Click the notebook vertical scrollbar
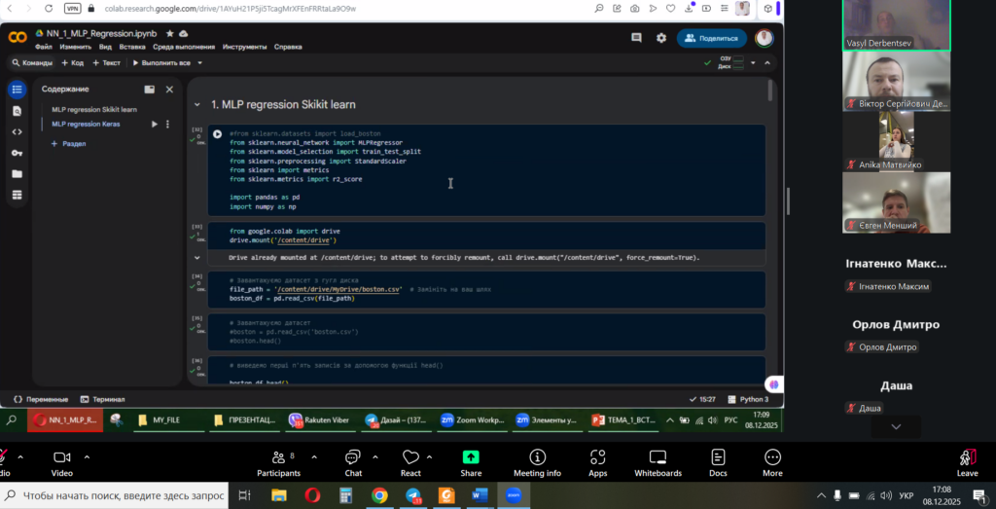Screen dimensions: 996x509 771,92
